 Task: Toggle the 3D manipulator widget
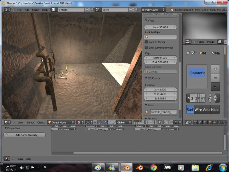101,122
